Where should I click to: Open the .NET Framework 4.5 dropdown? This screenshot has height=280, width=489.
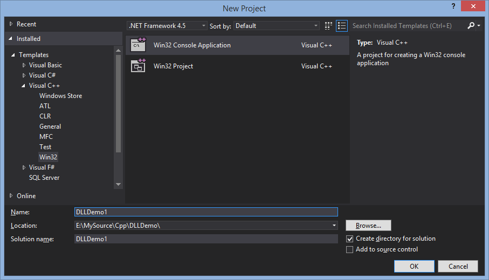tap(167, 25)
